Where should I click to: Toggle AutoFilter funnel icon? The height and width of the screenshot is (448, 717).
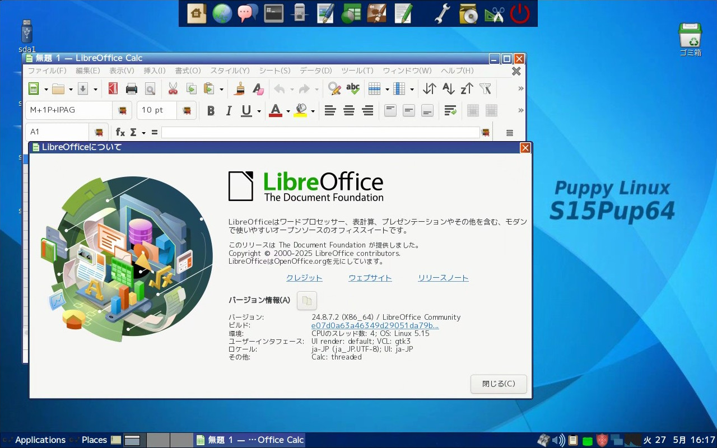[x=485, y=88]
